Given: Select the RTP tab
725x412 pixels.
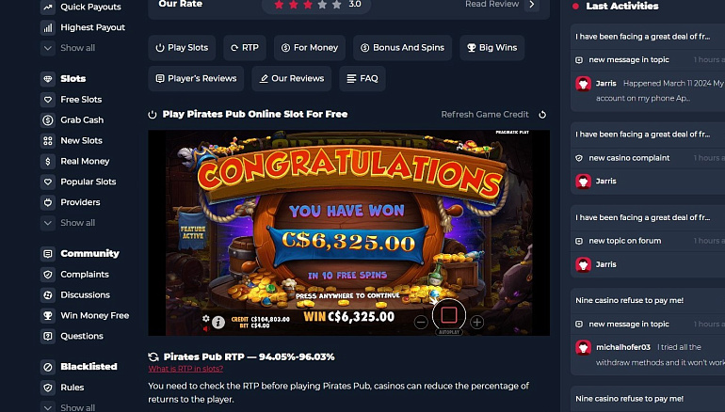Looking at the screenshot, I should (245, 48).
